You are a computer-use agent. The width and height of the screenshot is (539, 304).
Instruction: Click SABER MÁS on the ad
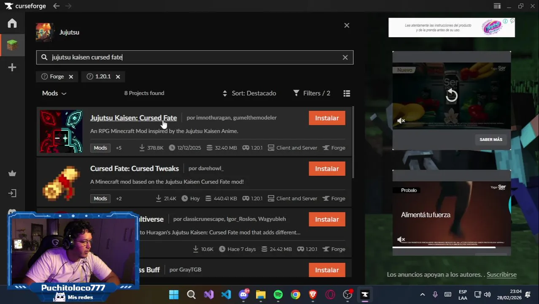pos(491,139)
